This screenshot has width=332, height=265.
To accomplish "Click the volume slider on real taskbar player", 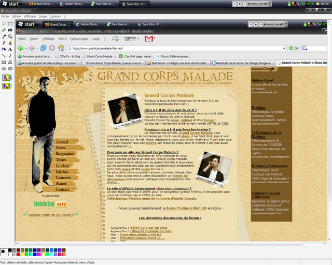I will (x=258, y=4).
